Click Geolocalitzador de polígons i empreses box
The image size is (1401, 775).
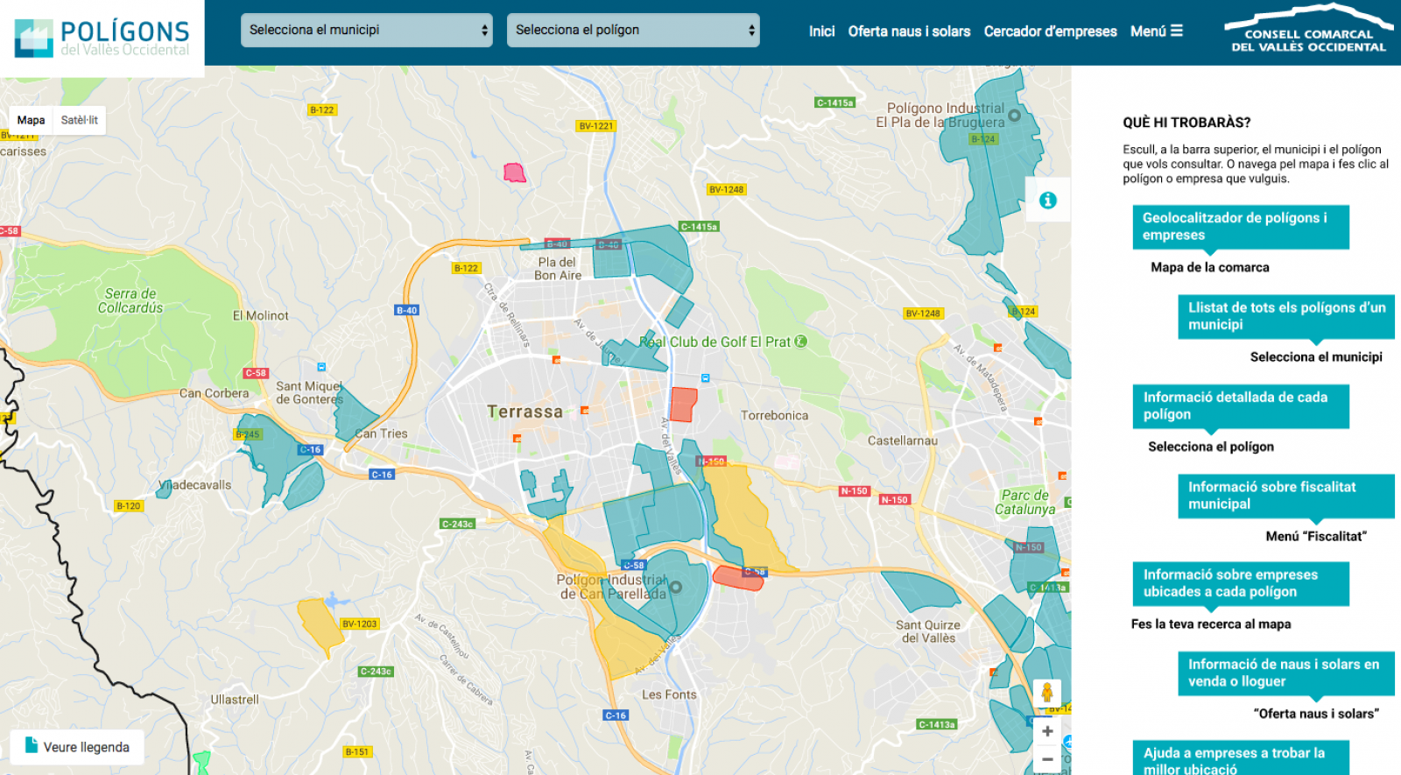(1240, 227)
